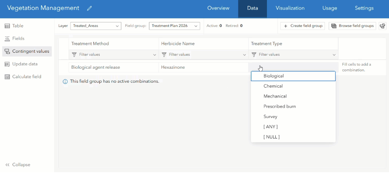Image resolution: width=389 pixels, height=176 pixels.
Task: Choose the [ NULL ] option
Action: [x=293, y=137]
